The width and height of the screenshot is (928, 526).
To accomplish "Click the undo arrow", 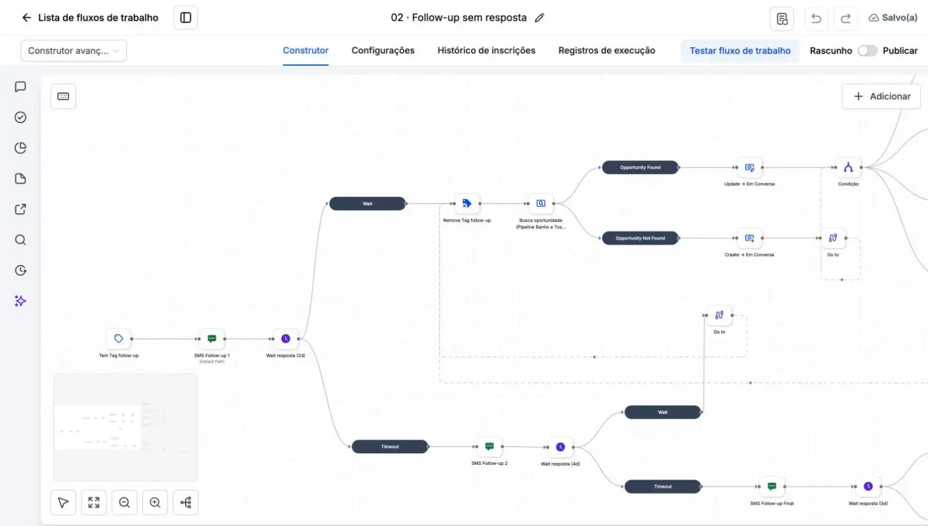I will [816, 18].
